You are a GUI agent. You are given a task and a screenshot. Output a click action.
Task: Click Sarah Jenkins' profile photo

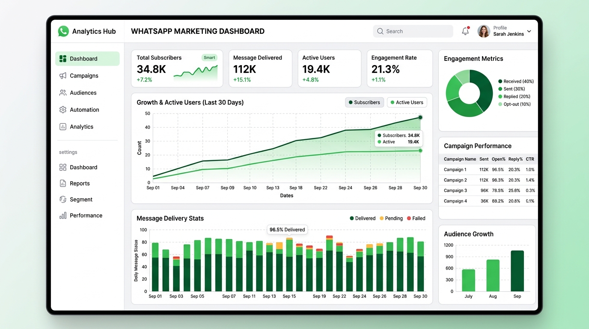tap(484, 31)
